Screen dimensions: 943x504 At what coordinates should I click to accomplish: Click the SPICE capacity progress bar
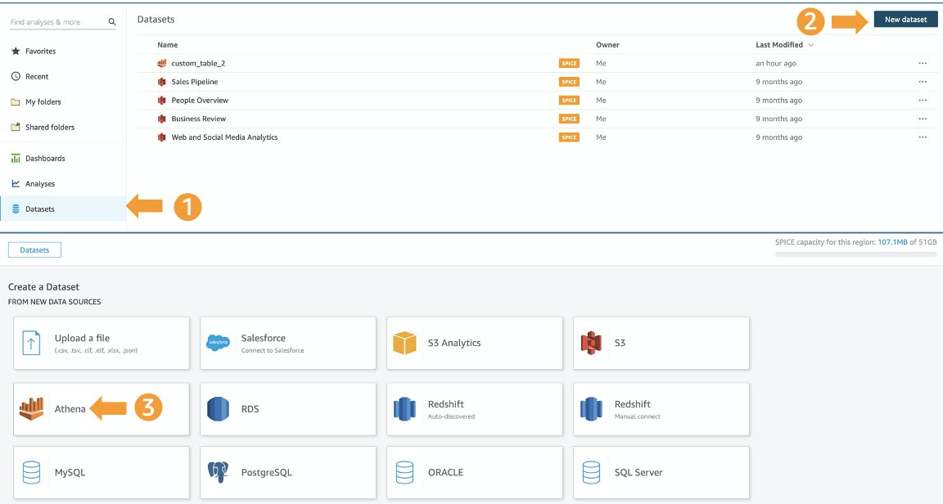[x=855, y=255]
